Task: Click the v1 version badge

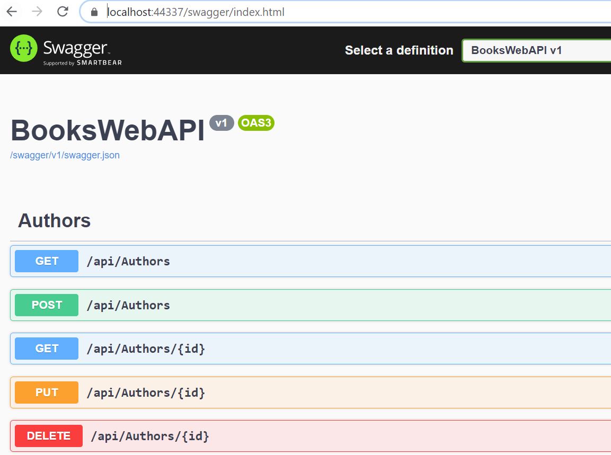Action: point(222,123)
